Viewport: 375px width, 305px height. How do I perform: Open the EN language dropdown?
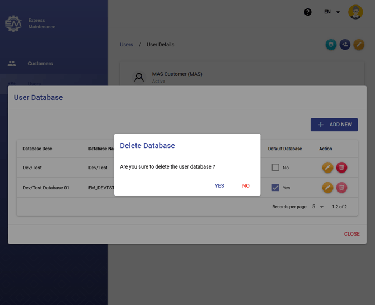(x=331, y=12)
